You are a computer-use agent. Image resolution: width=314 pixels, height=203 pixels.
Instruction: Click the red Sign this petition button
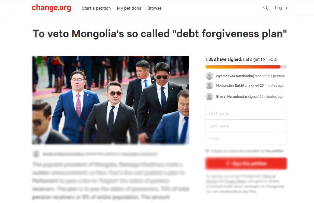[x=246, y=163]
